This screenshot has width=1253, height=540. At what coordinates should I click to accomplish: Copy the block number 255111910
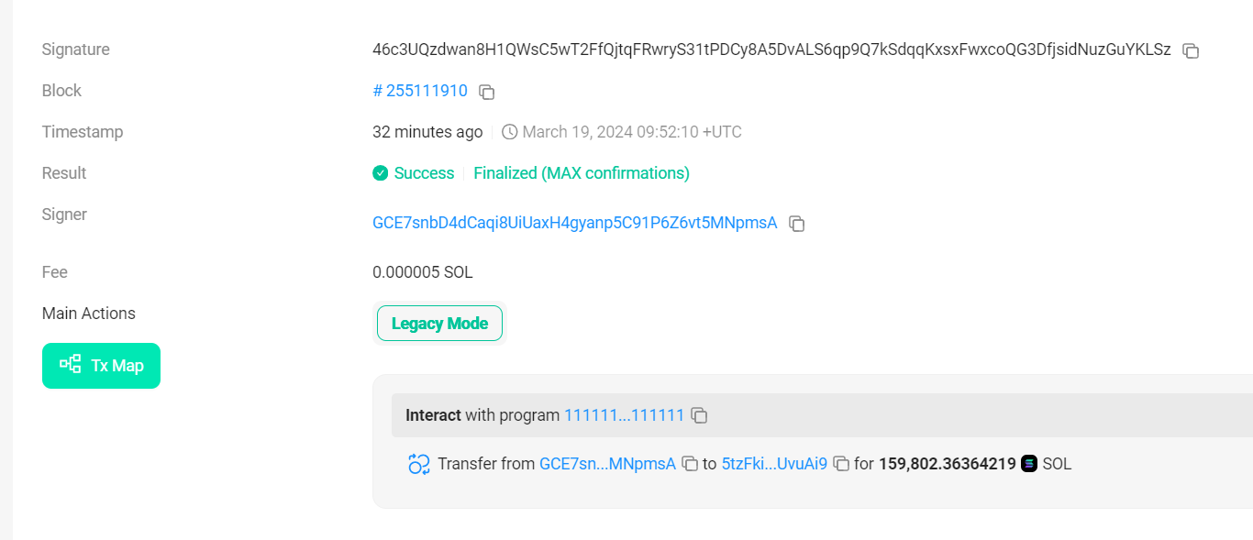coord(487,92)
